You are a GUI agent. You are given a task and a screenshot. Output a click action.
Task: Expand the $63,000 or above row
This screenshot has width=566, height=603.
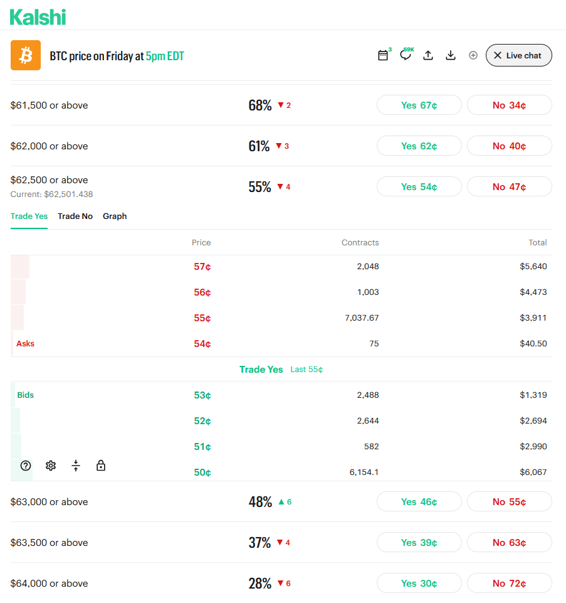281,501
